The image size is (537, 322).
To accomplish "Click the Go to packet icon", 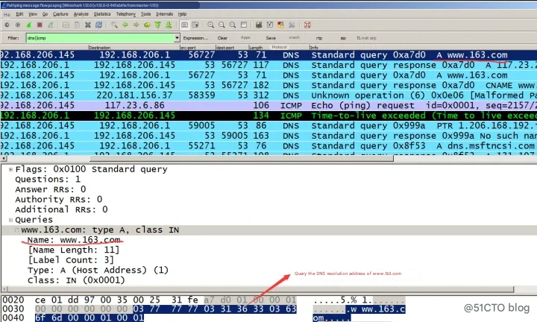I will pyautogui.click(x=147, y=25).
